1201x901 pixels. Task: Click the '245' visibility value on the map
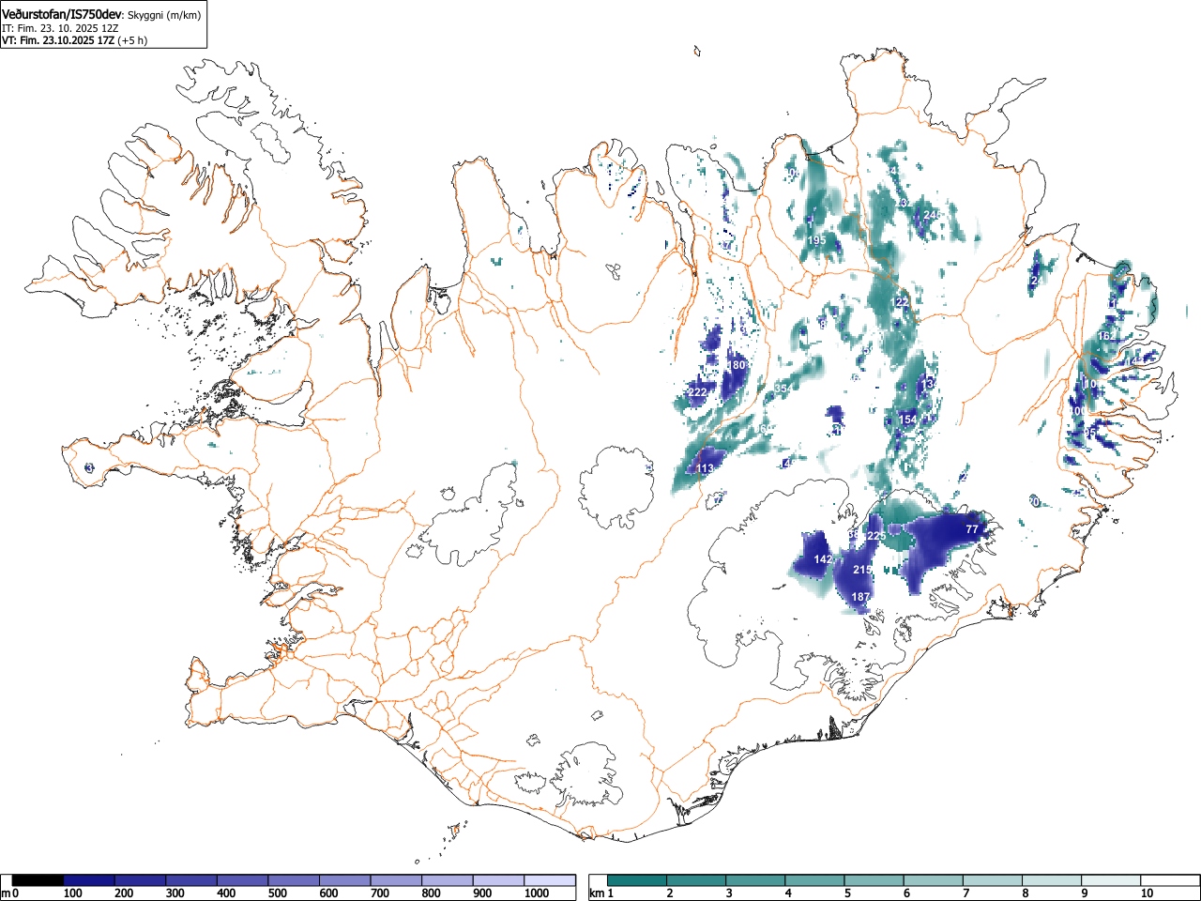(x=932, y=215)
